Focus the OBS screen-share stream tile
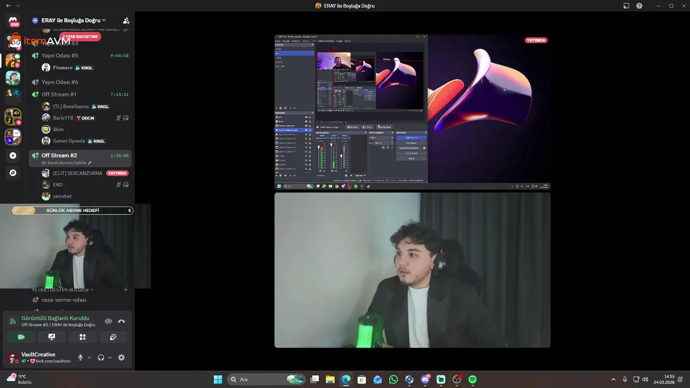The height and width of the screenshot is (388, 690). point(412,112)
